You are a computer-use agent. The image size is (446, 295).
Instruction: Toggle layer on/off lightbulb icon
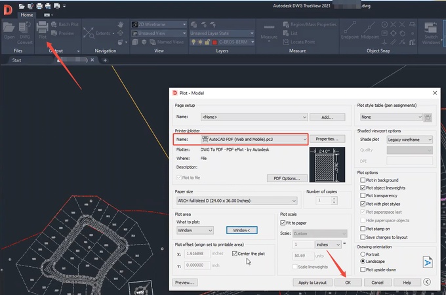(x=193, y=42)
